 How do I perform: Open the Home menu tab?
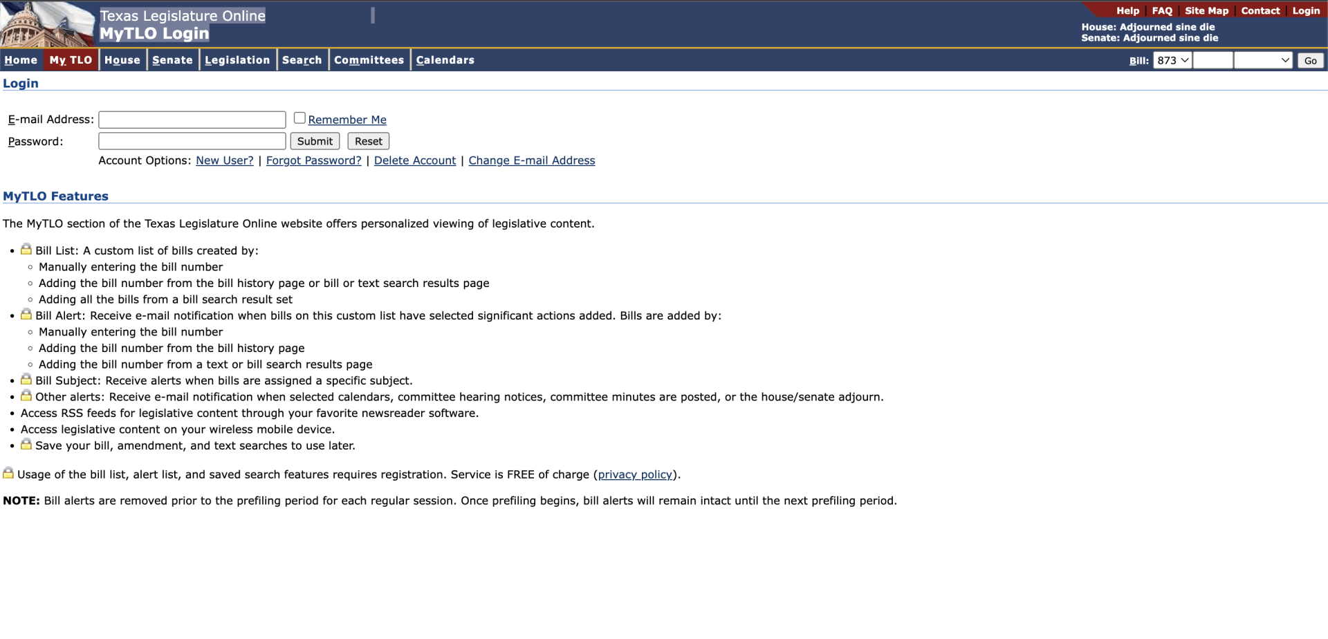click(21, 60)
